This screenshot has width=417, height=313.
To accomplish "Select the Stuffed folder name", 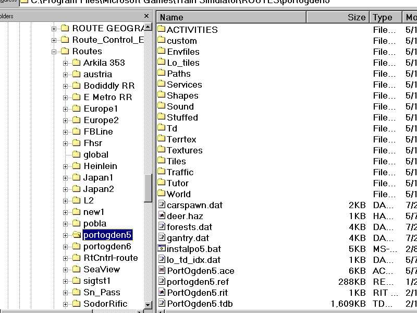I will pyautogui.click(x=182, y=117).
